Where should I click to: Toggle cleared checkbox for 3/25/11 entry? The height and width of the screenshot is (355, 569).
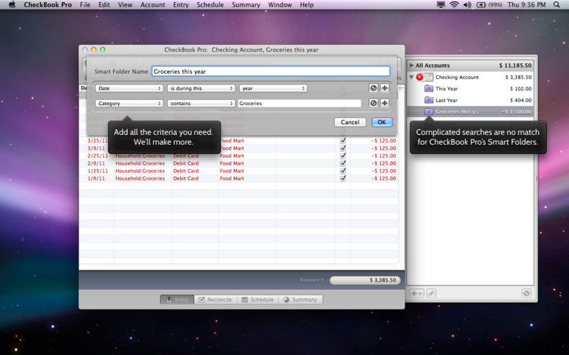pyautogui.click(x=343, y=141)
